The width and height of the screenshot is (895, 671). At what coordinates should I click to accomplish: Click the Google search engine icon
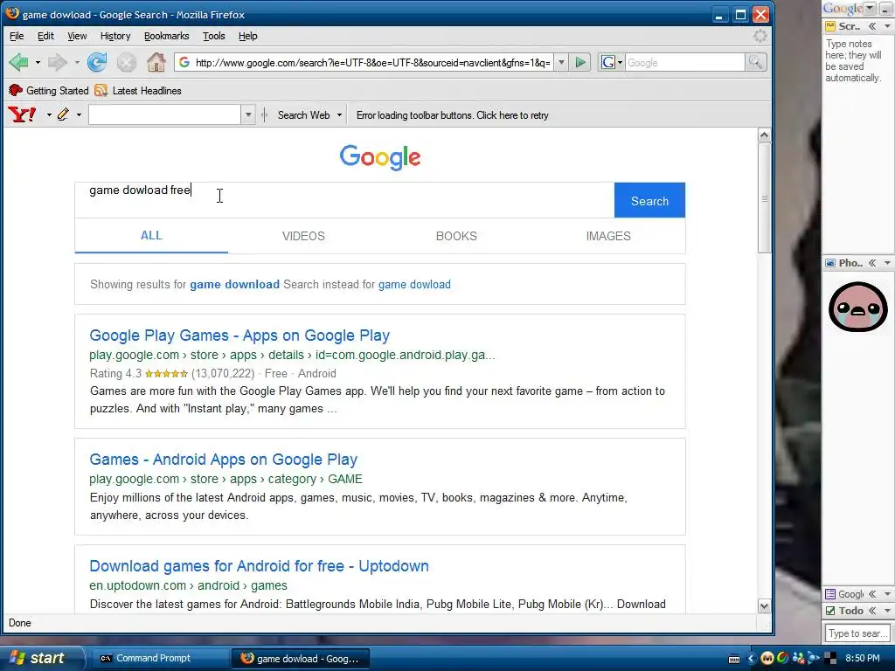click(x=608, y=62)
